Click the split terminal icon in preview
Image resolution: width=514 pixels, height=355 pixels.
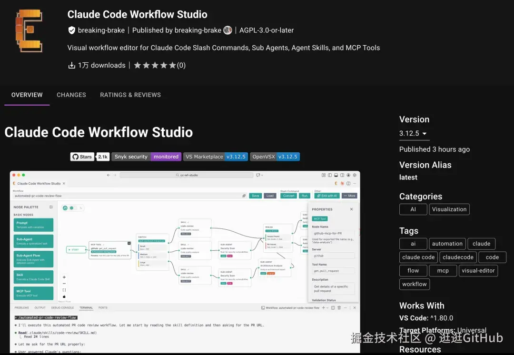coord(333,308)
